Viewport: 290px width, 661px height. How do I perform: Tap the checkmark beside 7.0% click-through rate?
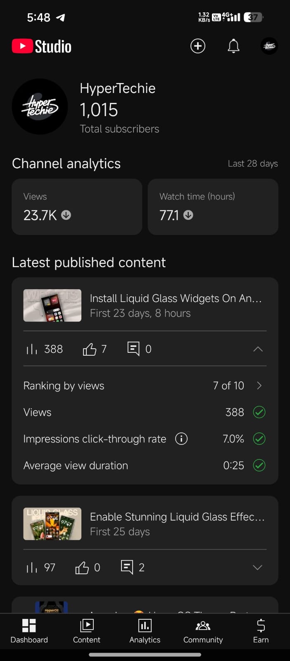[x=259, y=438]
